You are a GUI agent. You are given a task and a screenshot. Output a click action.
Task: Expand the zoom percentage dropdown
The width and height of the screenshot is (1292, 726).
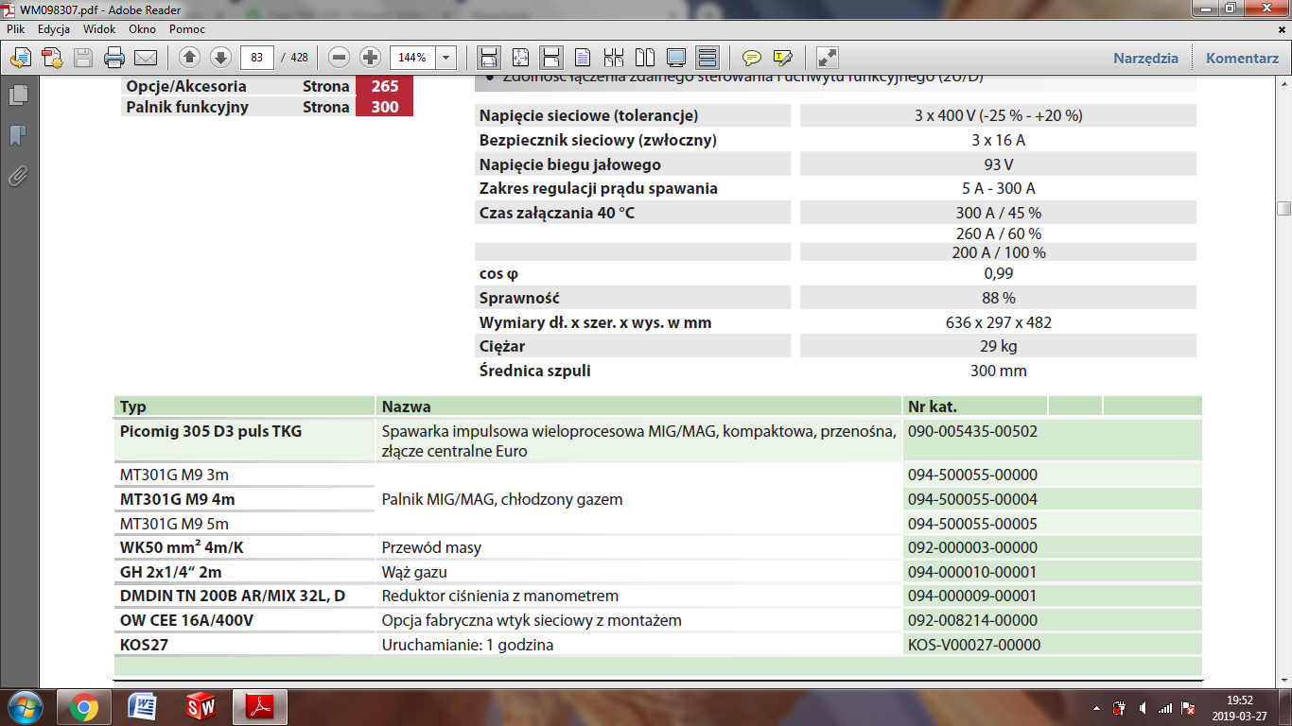pos(446,58)
